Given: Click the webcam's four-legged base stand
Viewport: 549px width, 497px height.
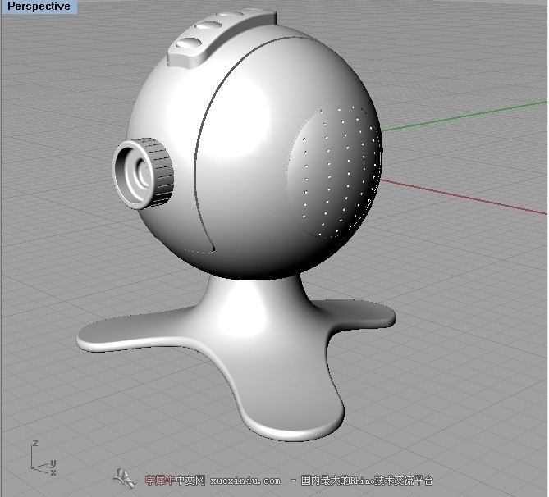Looking at the screenshot, I should tap(236, 357).
